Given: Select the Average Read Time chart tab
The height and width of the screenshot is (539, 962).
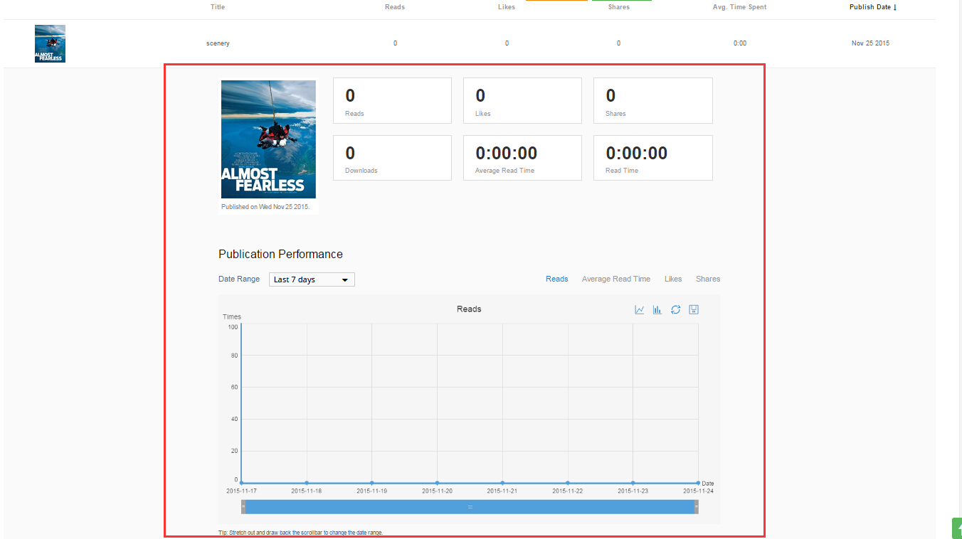Looking at the screenshot, I should [x=616, y=279].
